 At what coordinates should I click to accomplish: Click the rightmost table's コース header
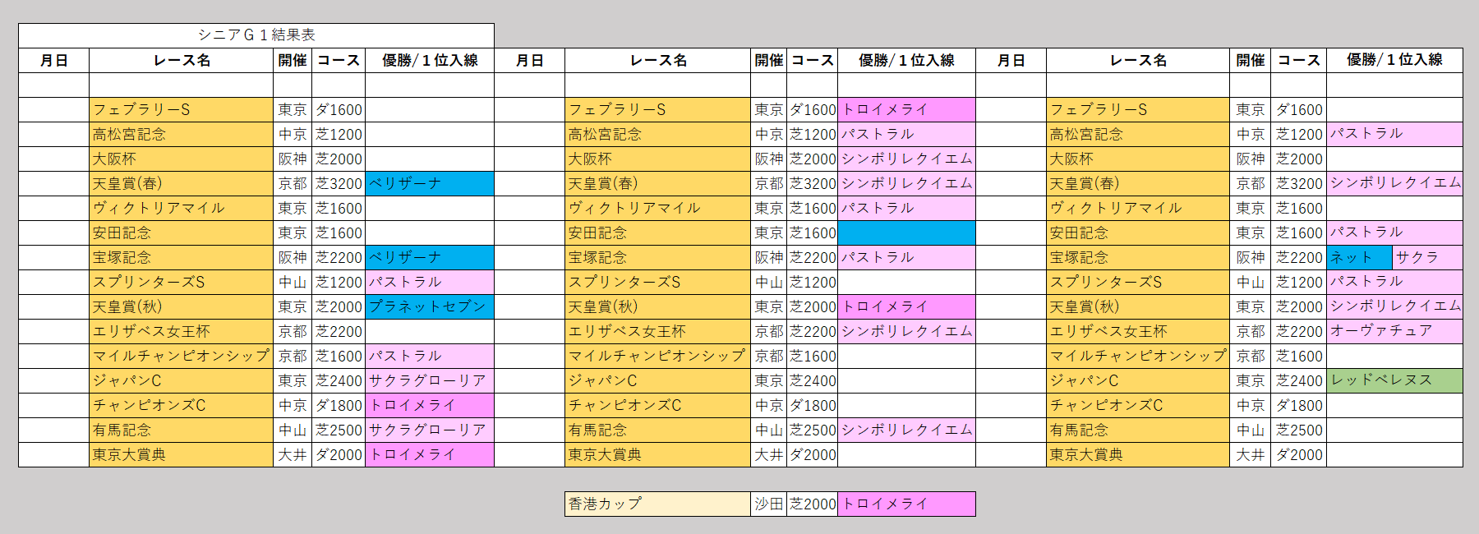click(1298, 61)
